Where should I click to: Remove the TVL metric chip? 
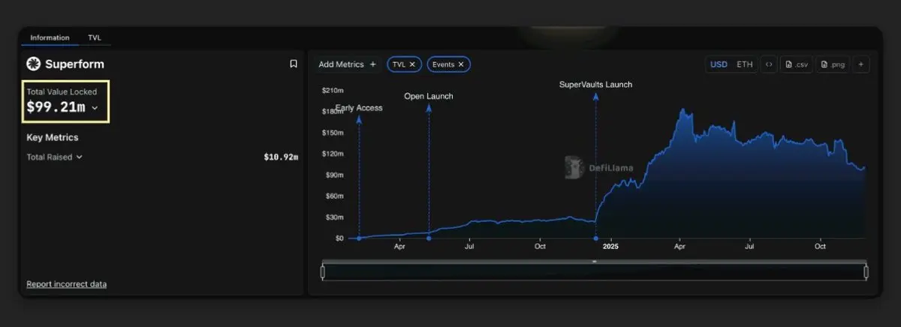pos(412,64)
